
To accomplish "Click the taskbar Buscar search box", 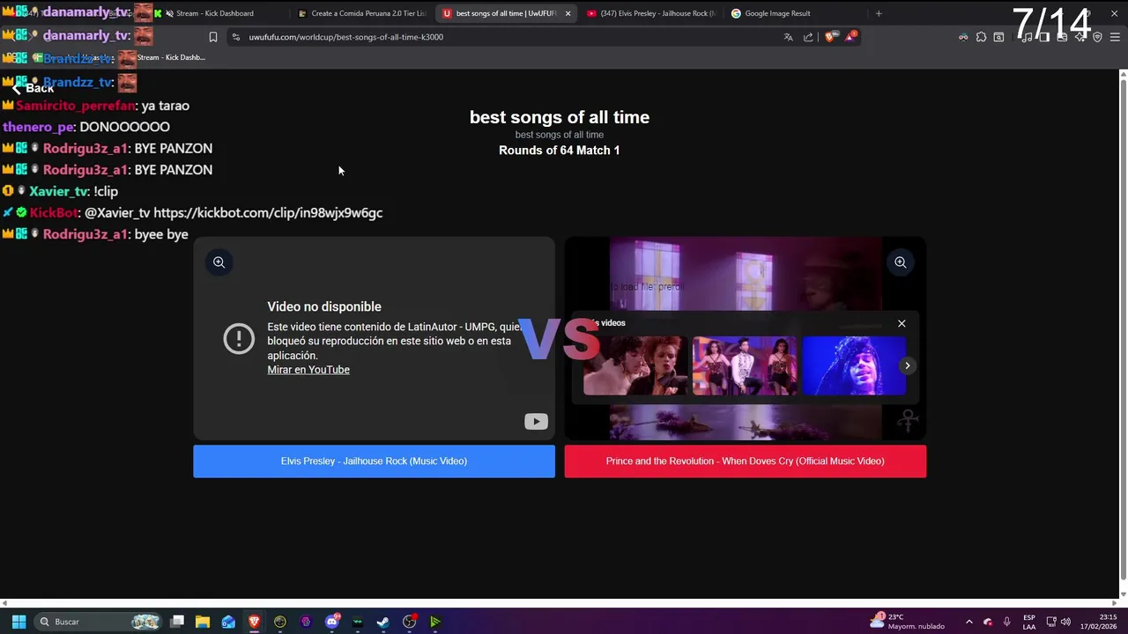I will (x=99, y=622).
